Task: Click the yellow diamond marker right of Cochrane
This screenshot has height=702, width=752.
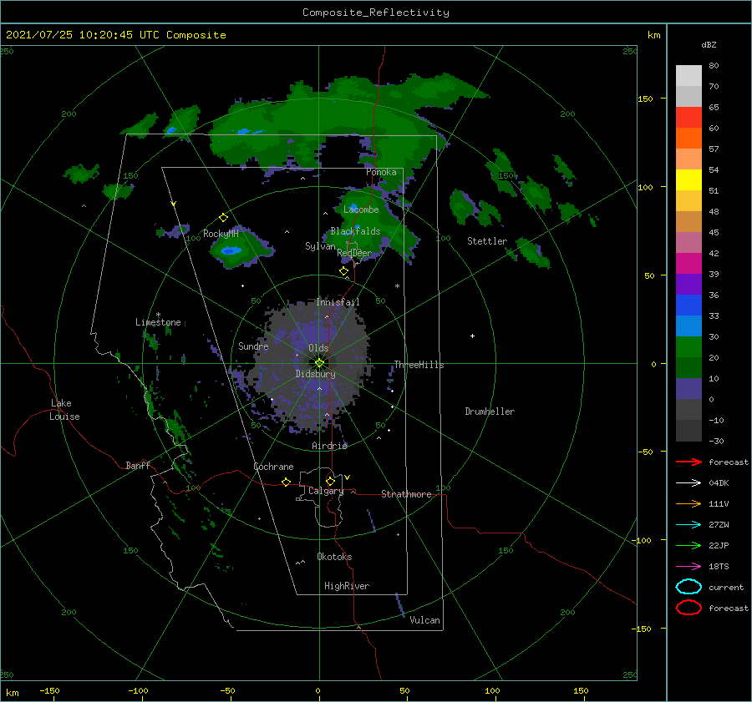Action: pos(286,482)
